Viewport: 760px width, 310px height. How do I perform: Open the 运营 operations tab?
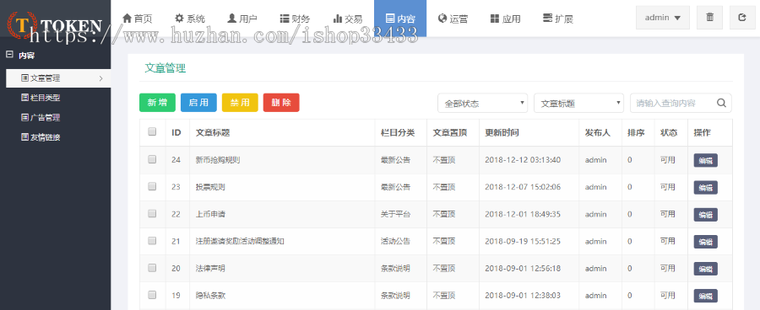(453, 19)
